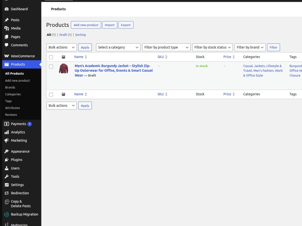The height and width of the screenshot is (226, 302).
Task: Open the Casual category link
Action: click(x=248, y=66)
